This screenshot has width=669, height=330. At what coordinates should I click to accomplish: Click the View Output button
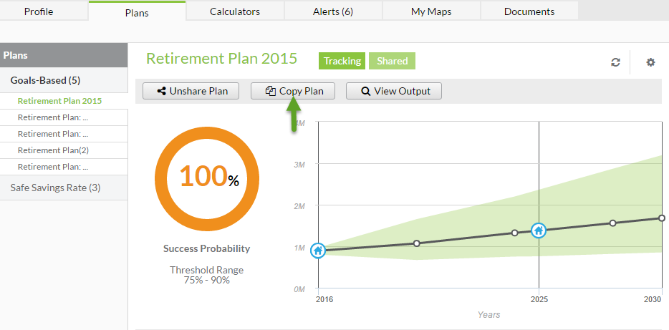click(x=394, y=91)
